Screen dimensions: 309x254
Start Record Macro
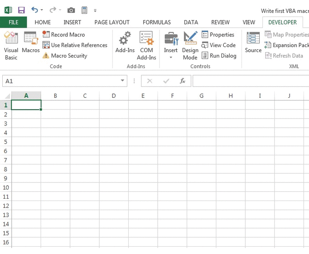coord(64,35)
